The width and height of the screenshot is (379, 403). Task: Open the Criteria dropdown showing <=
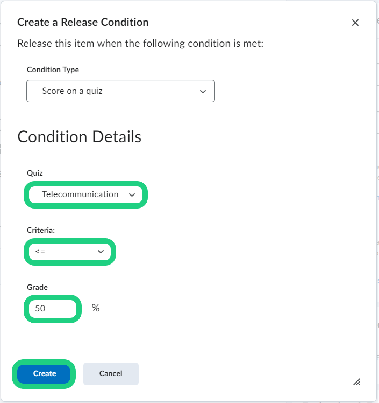70,252
